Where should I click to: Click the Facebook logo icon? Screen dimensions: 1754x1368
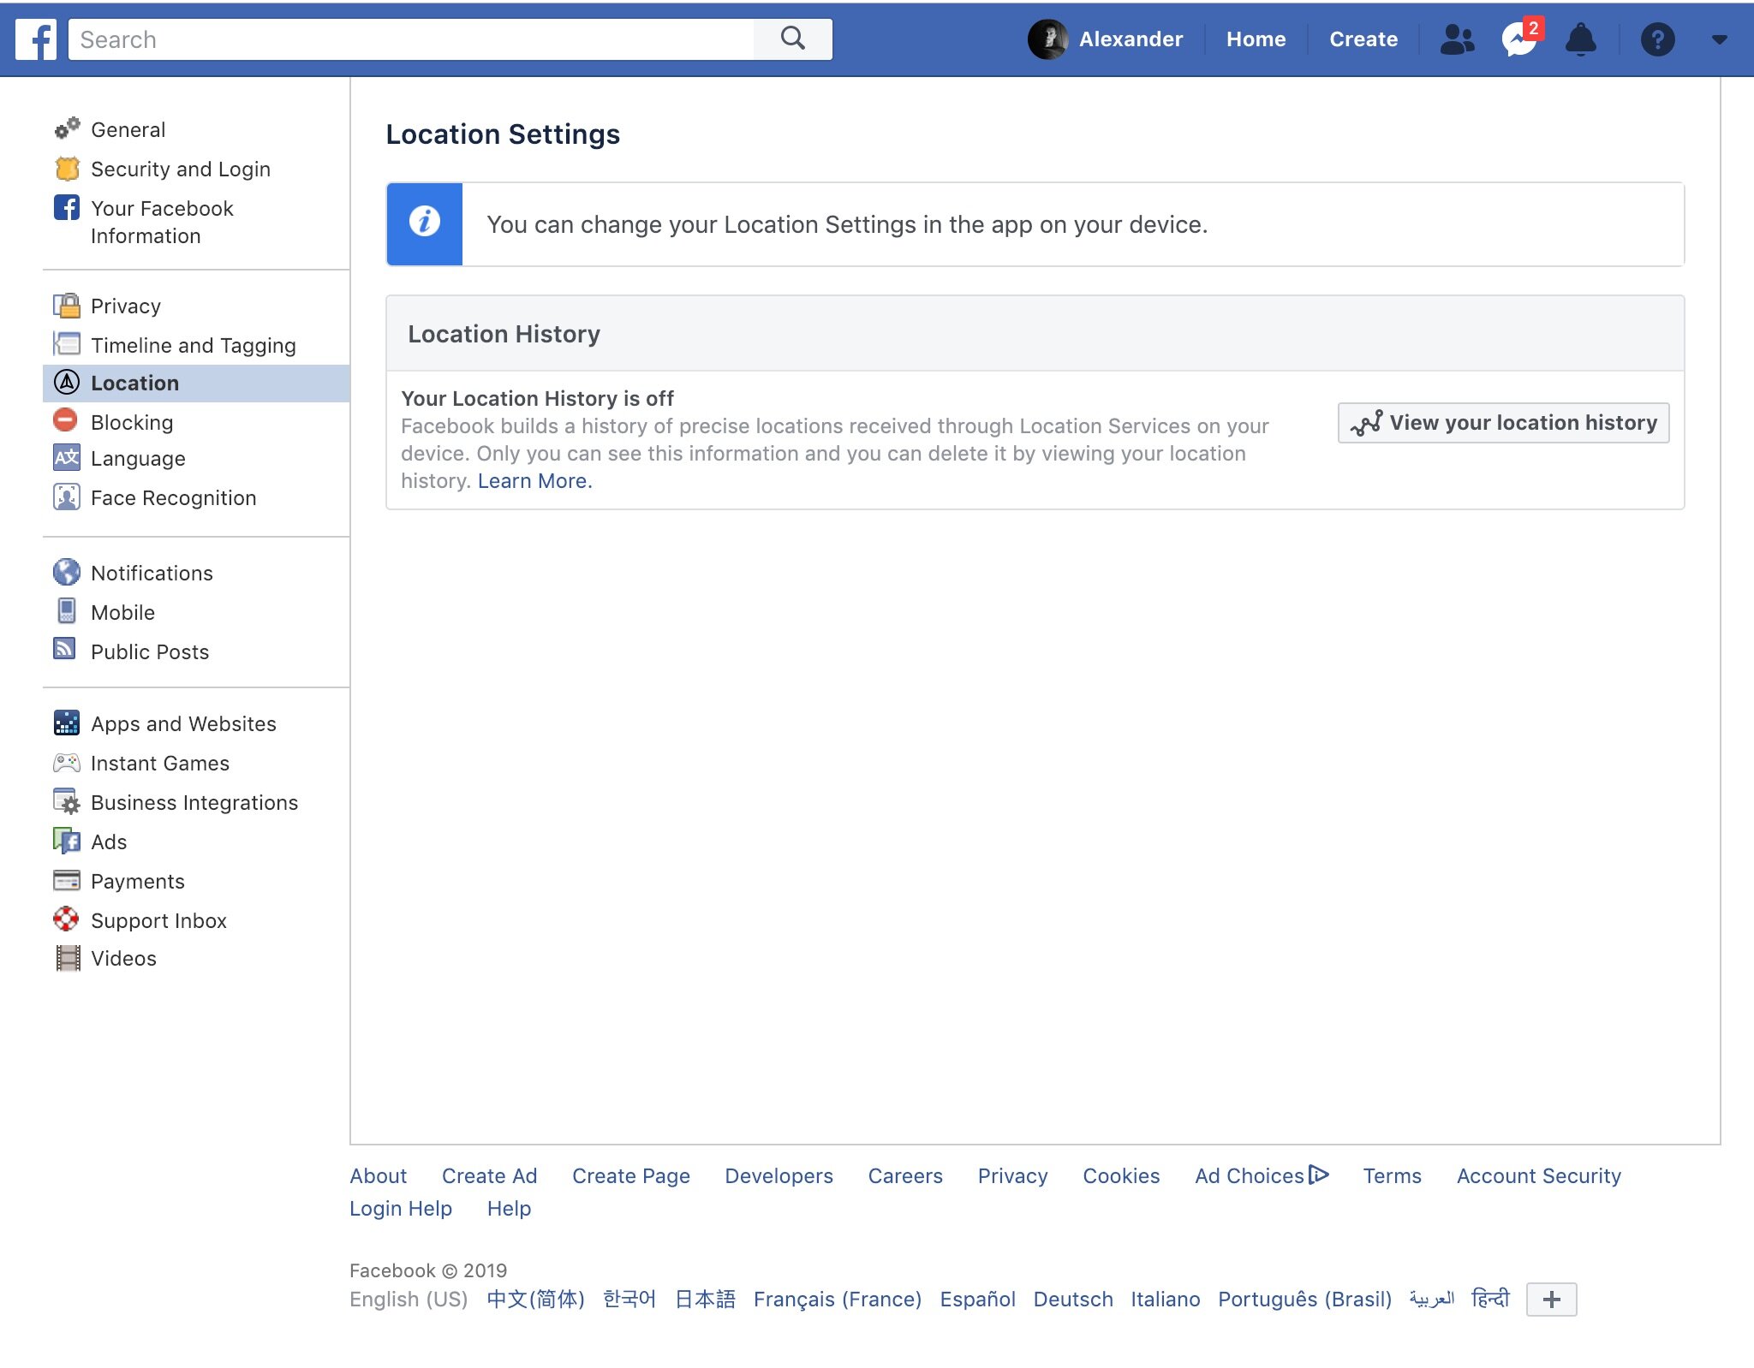[x=36, y=39]
